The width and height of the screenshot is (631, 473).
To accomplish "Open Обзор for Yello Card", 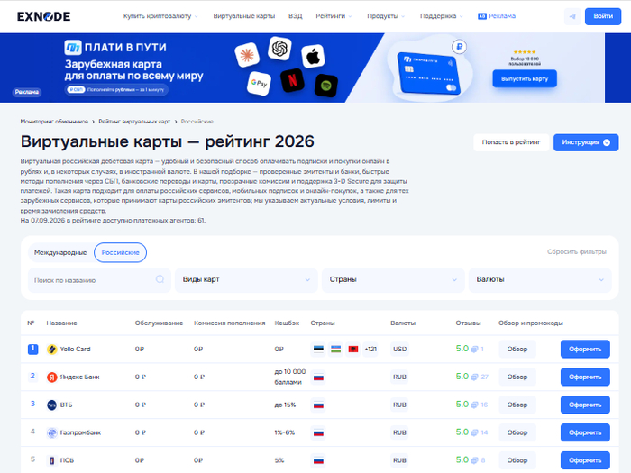I will [517, 350].
